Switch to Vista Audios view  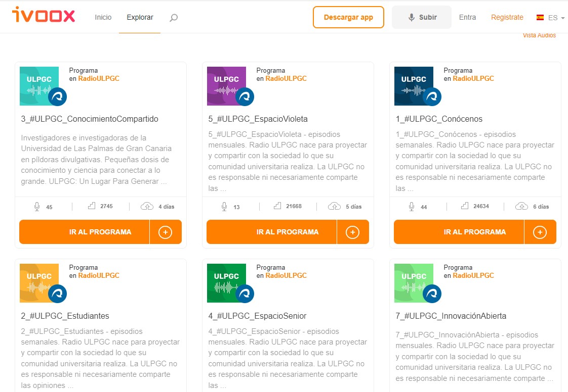[539, 35]
